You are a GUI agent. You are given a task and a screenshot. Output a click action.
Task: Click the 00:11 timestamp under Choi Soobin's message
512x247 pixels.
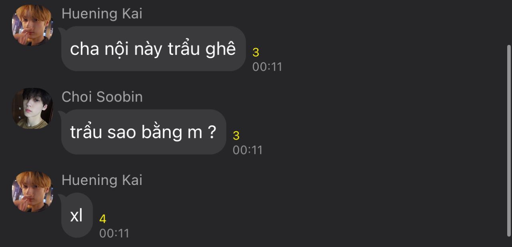[248, 150]
